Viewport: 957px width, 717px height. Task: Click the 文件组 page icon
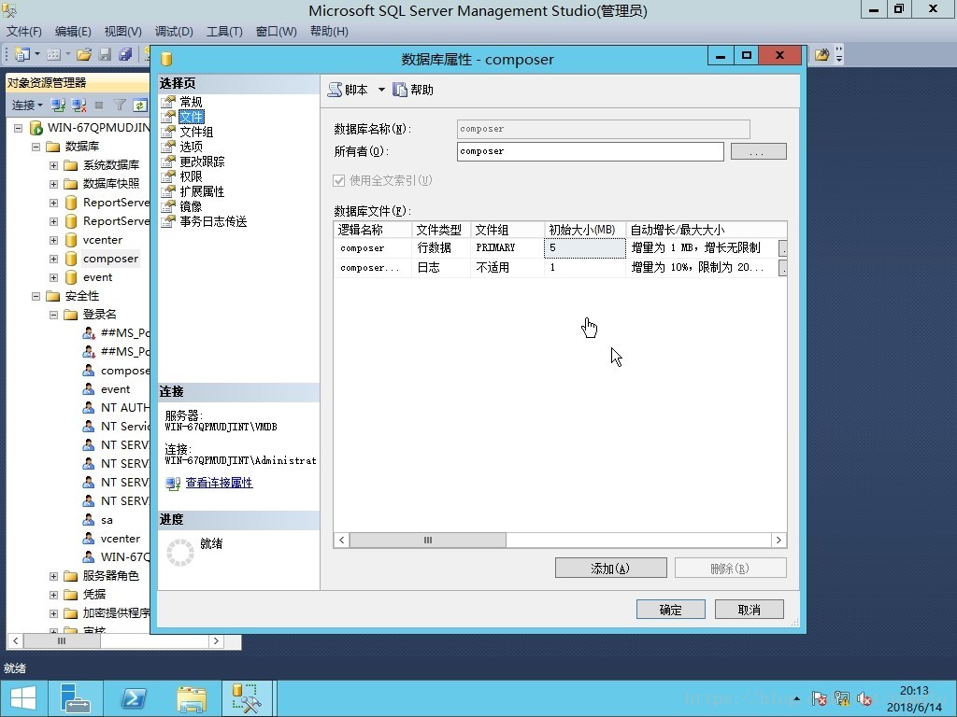168,132
